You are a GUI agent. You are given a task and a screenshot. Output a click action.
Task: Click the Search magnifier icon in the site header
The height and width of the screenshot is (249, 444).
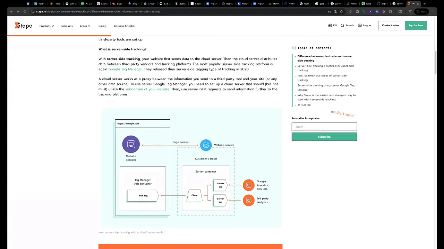342,25
